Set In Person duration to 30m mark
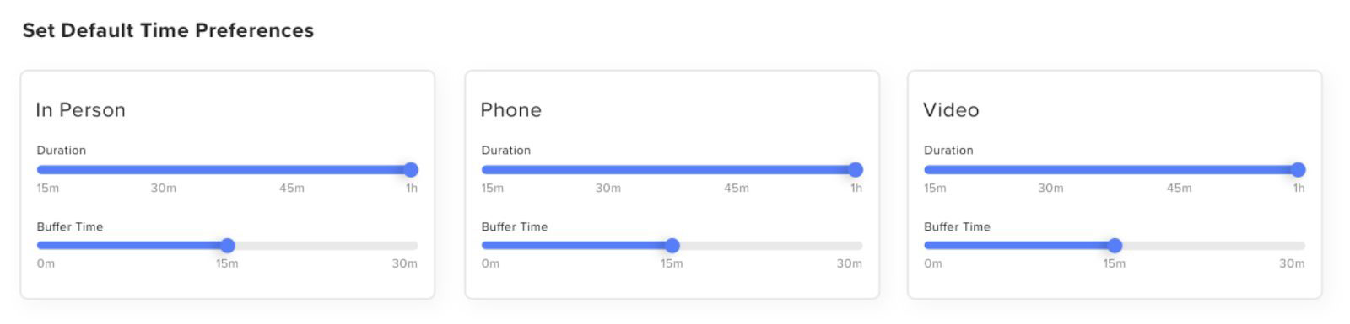This screenshot has height=324, width=1350. pyautogui.click(x=164, y=170)
